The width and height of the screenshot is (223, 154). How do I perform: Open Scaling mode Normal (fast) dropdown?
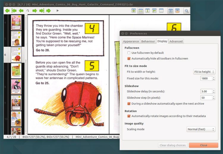pos(201,129)
